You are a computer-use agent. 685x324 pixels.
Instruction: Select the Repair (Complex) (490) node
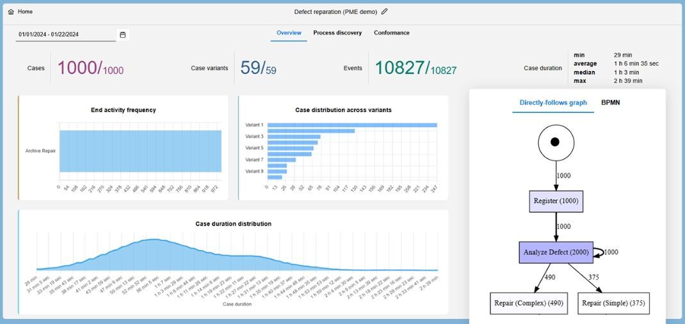pyautogui.click(x=528, y=304)
